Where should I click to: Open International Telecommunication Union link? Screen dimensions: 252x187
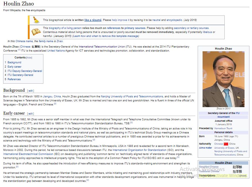tap(101, 47)
